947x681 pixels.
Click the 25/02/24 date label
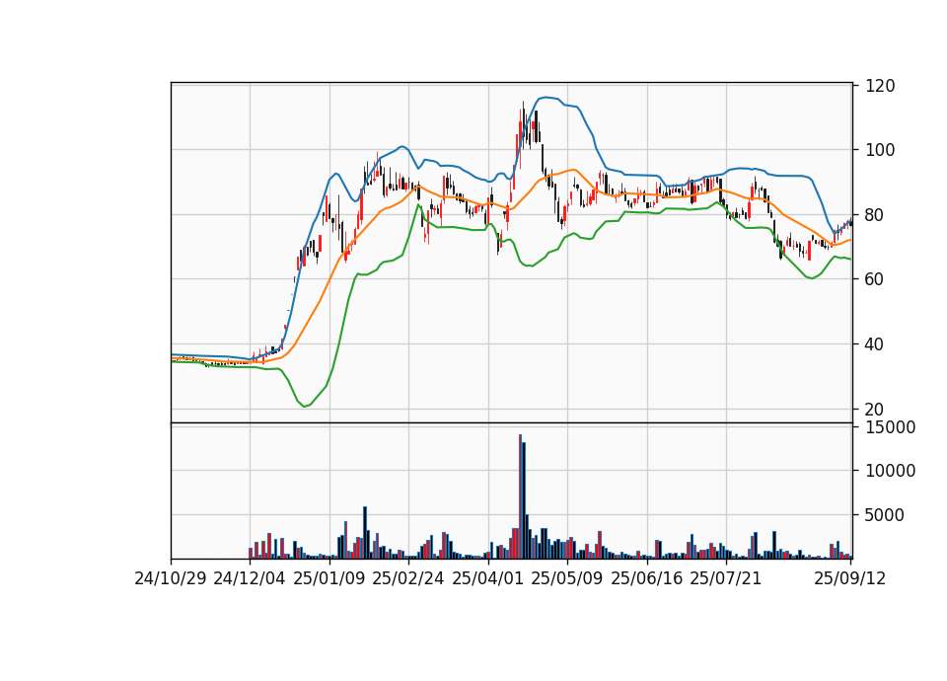tap(408, 579)
